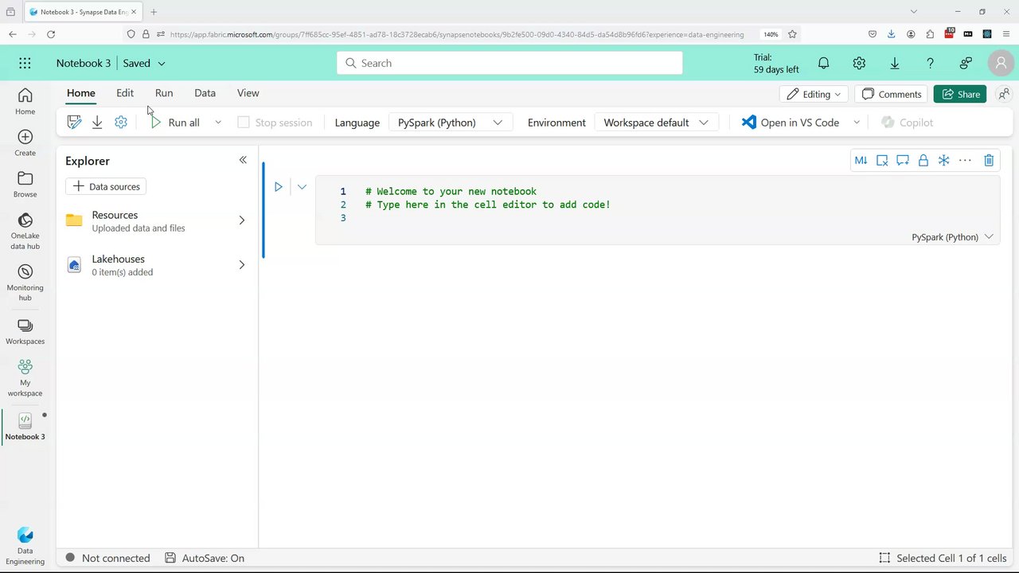Toggle freeze cell snowflake
1019x573 pixels.
click(x=943, y=160)
